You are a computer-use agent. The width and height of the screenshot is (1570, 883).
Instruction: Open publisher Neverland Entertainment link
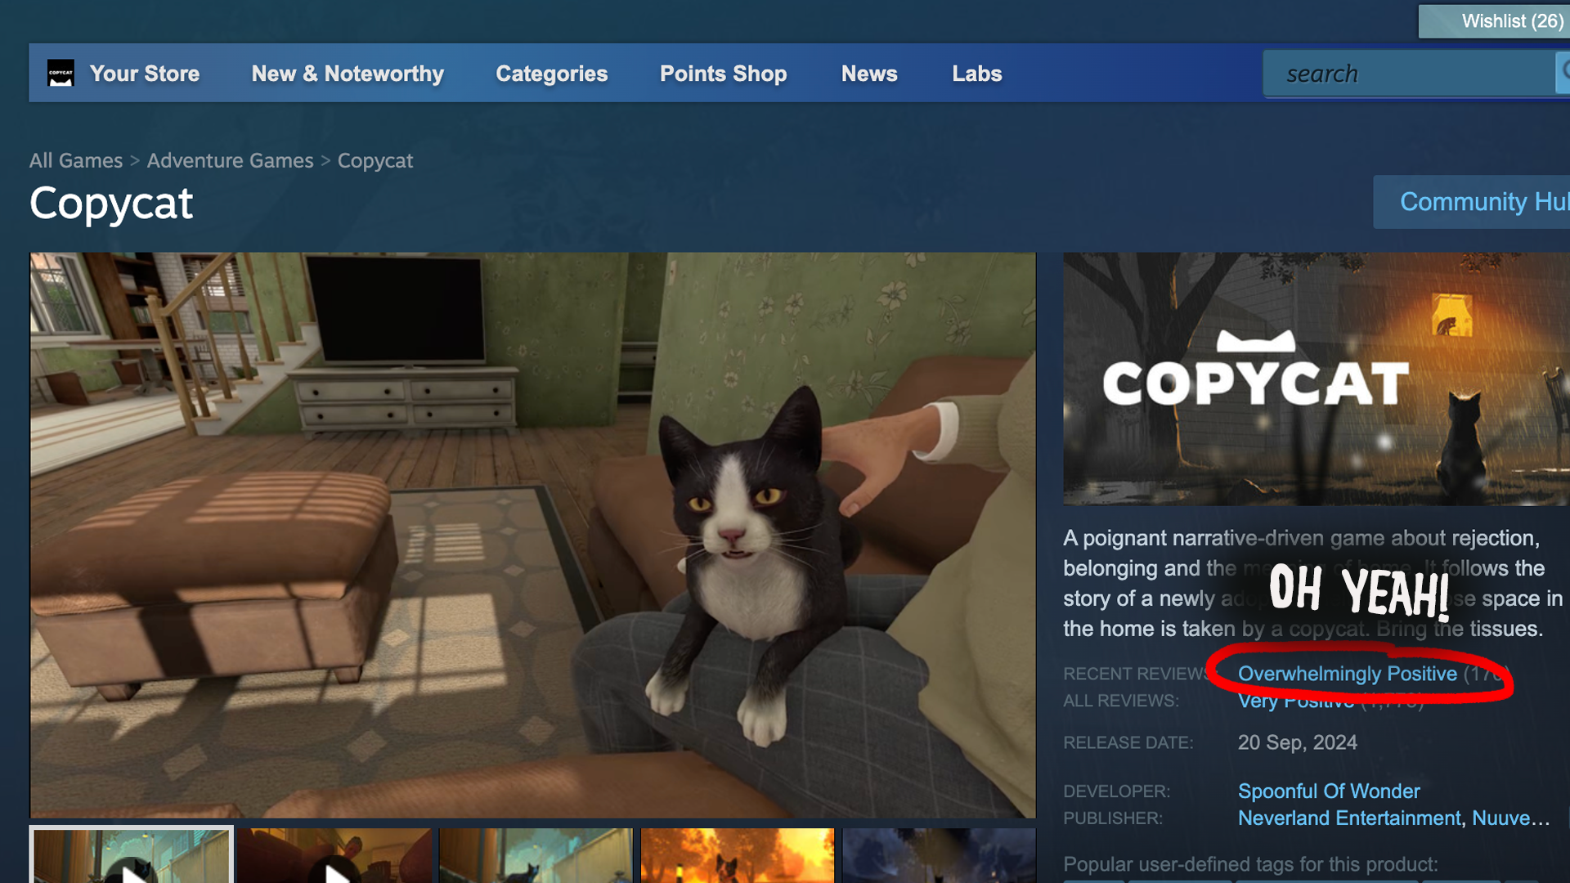(1349, 818)
